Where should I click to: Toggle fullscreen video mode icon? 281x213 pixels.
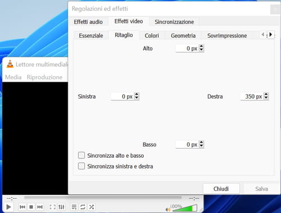point(52,207)
